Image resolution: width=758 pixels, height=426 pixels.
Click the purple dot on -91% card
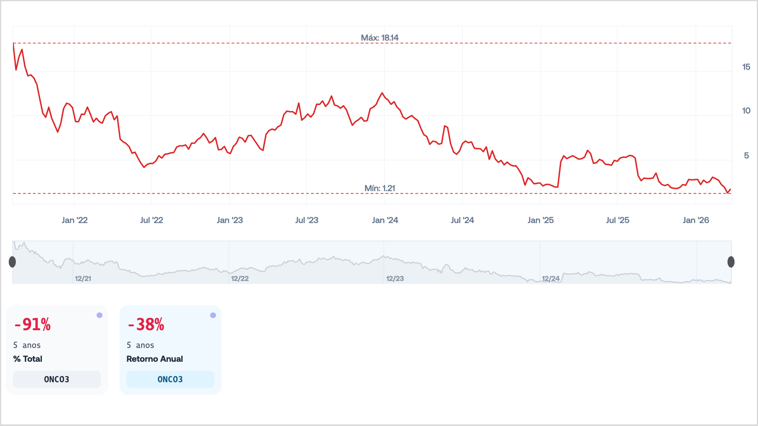coord(99,315)
